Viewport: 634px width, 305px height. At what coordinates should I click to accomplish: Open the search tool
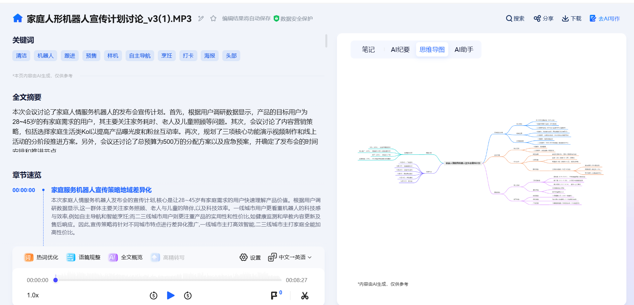pos(515,19)
